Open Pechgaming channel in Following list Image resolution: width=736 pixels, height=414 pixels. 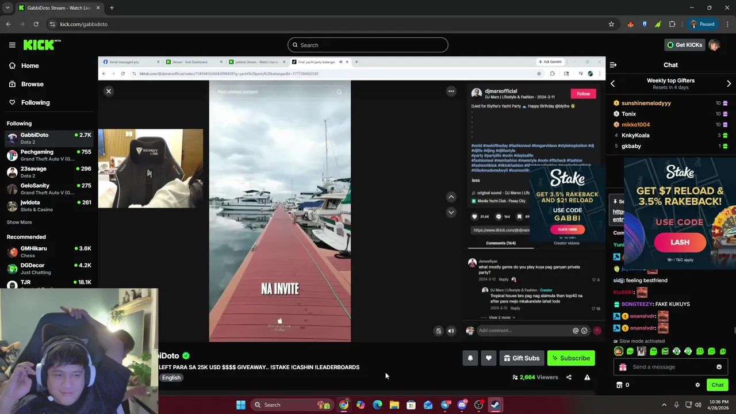coord(49,155)
